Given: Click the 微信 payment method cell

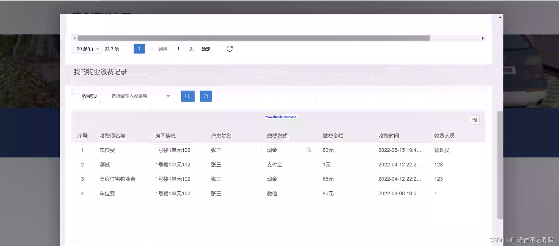Looking at the screenshot, I should (x=272, y=193).
